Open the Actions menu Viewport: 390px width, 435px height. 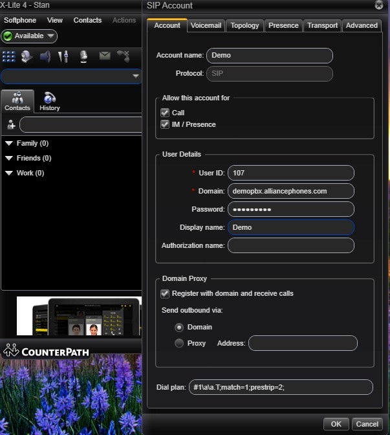pos(124,20)
